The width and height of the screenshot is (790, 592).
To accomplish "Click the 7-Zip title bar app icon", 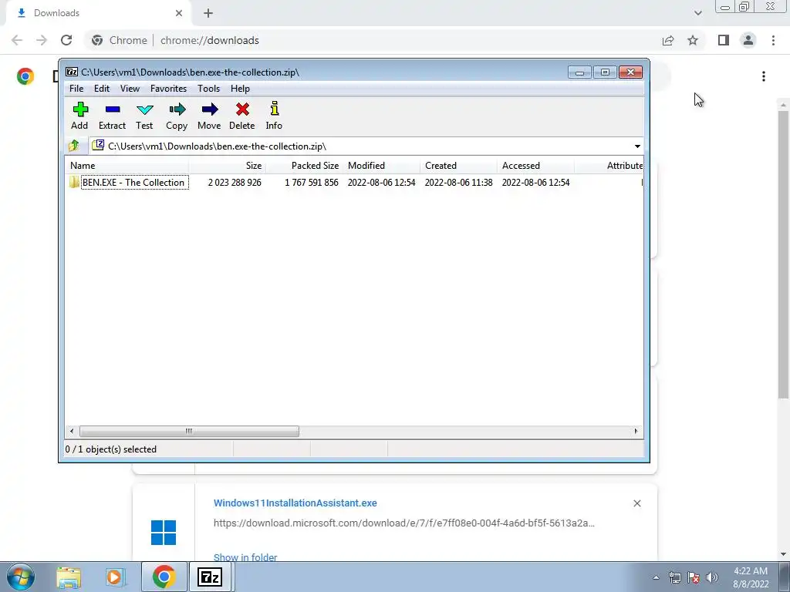I will coord(72,72).
